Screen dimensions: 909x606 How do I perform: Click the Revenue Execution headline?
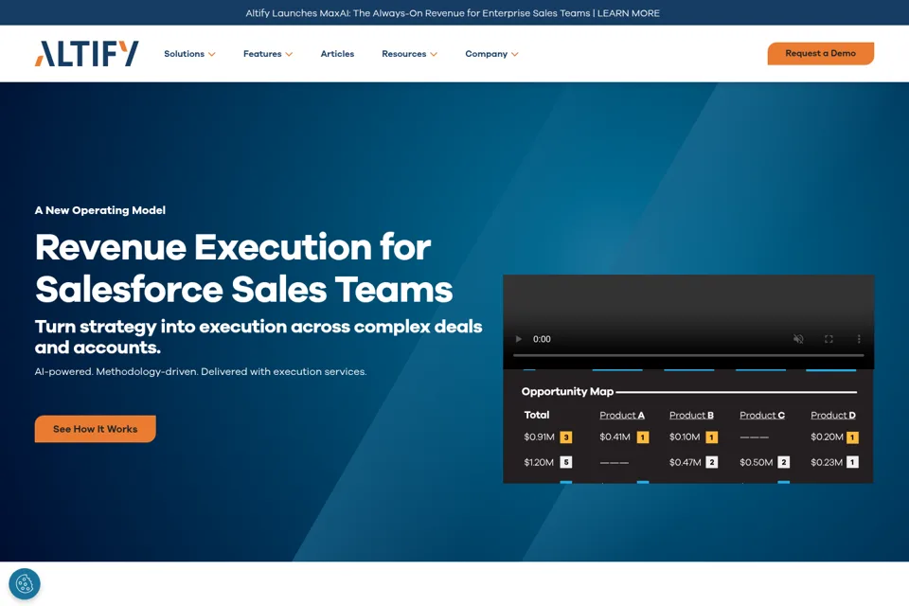(x=243, y=268)
